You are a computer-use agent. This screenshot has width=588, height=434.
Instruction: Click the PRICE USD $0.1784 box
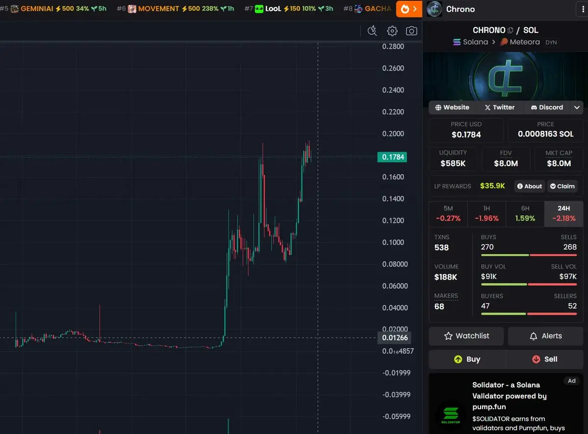tap(466, 130)
